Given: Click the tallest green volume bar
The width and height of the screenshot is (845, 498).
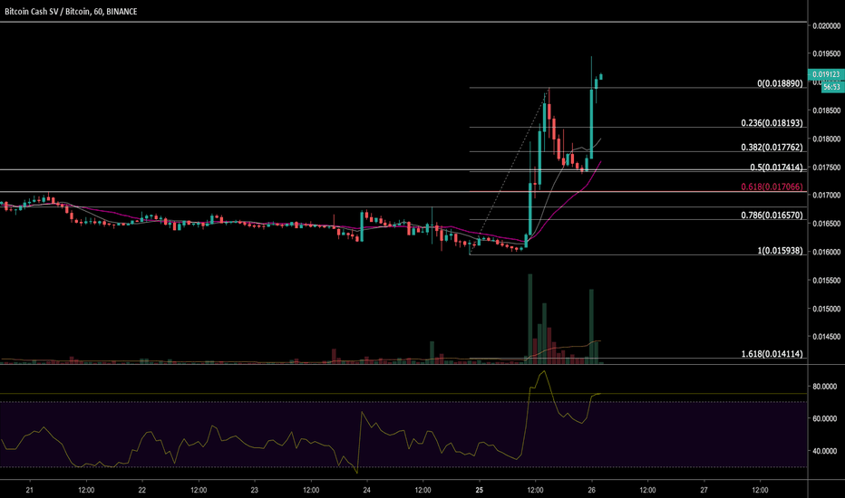Looking at the screenshot, I should pyautogui.click(x=530, y=319).
